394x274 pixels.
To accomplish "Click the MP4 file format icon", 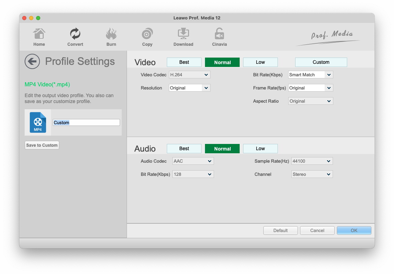I will [38, 122].
